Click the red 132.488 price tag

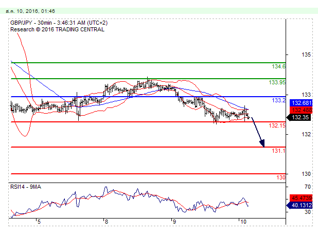(x=301, y=110)
